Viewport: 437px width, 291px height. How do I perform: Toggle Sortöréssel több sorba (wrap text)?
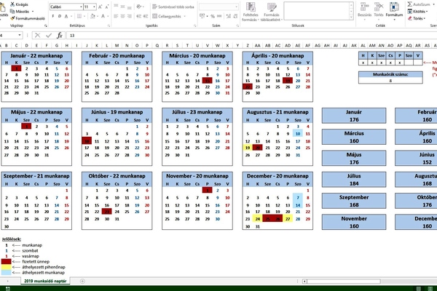[x=173, y=7]
